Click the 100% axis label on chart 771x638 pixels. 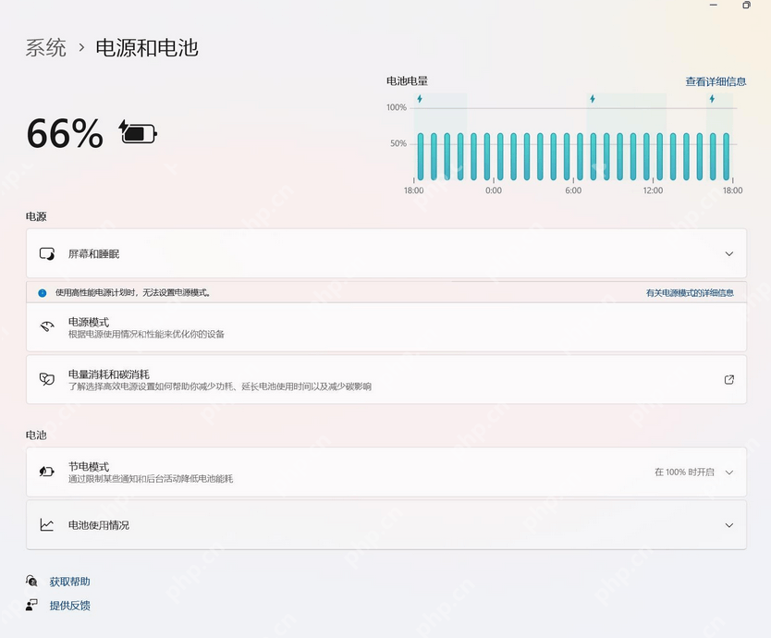coord(397,107)
